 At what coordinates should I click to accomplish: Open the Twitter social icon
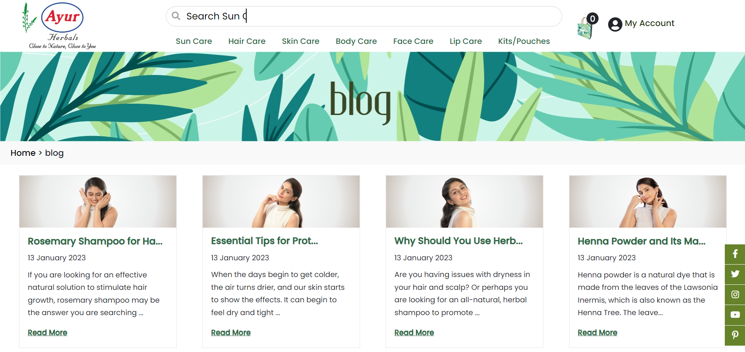point(735,274)
